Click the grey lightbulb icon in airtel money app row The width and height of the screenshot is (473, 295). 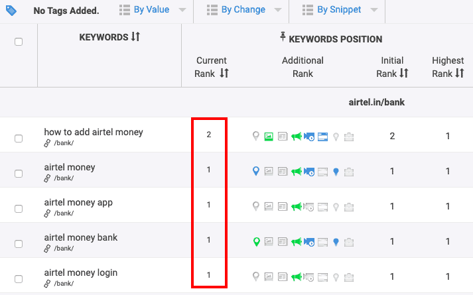336,207
